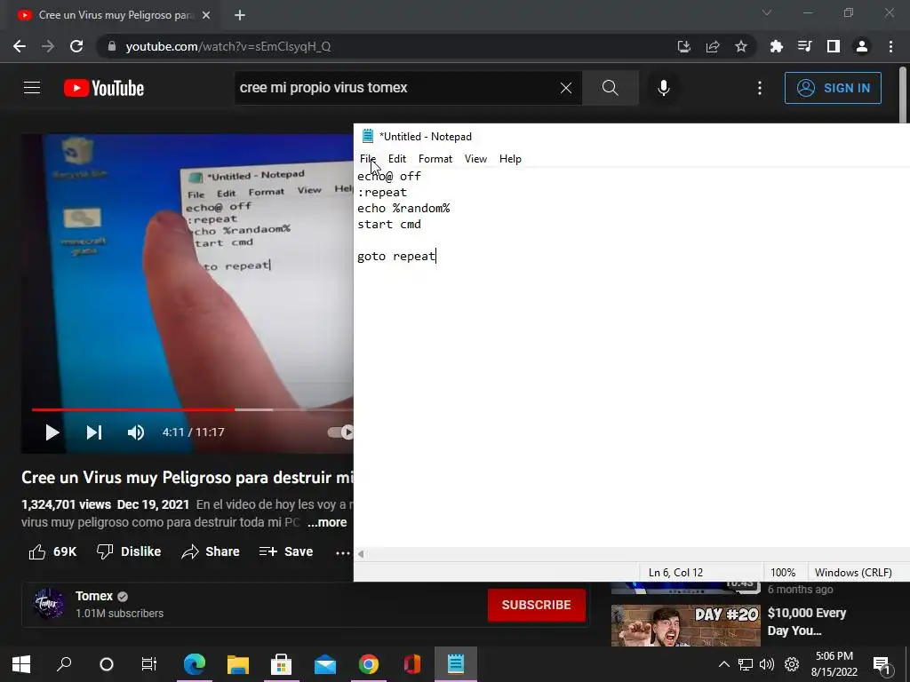Open the Format menu in Notepad
Screen dimensions: 910x682
click(435, 159)
